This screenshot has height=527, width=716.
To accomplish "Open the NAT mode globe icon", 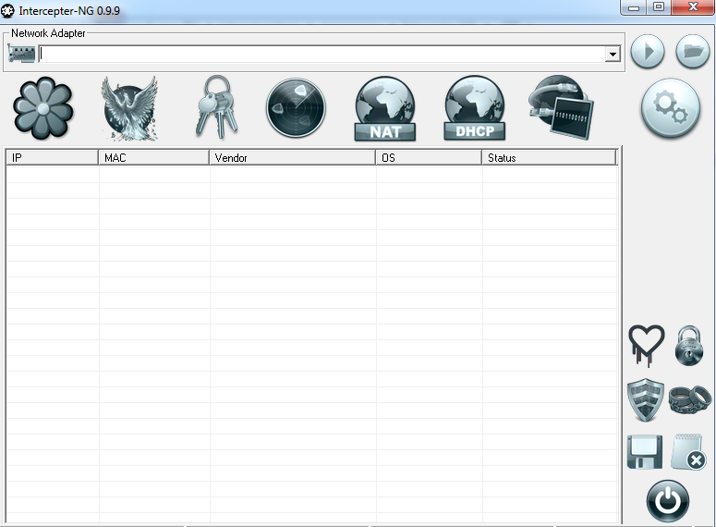I will pyautogui.click(x=385, y=108).
